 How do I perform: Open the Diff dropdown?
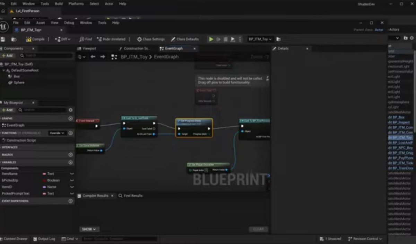(63, 39)
